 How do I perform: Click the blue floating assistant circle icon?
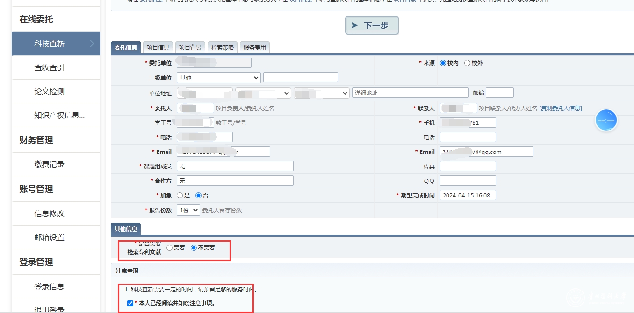pyautogui.click(x=606, y=120)
